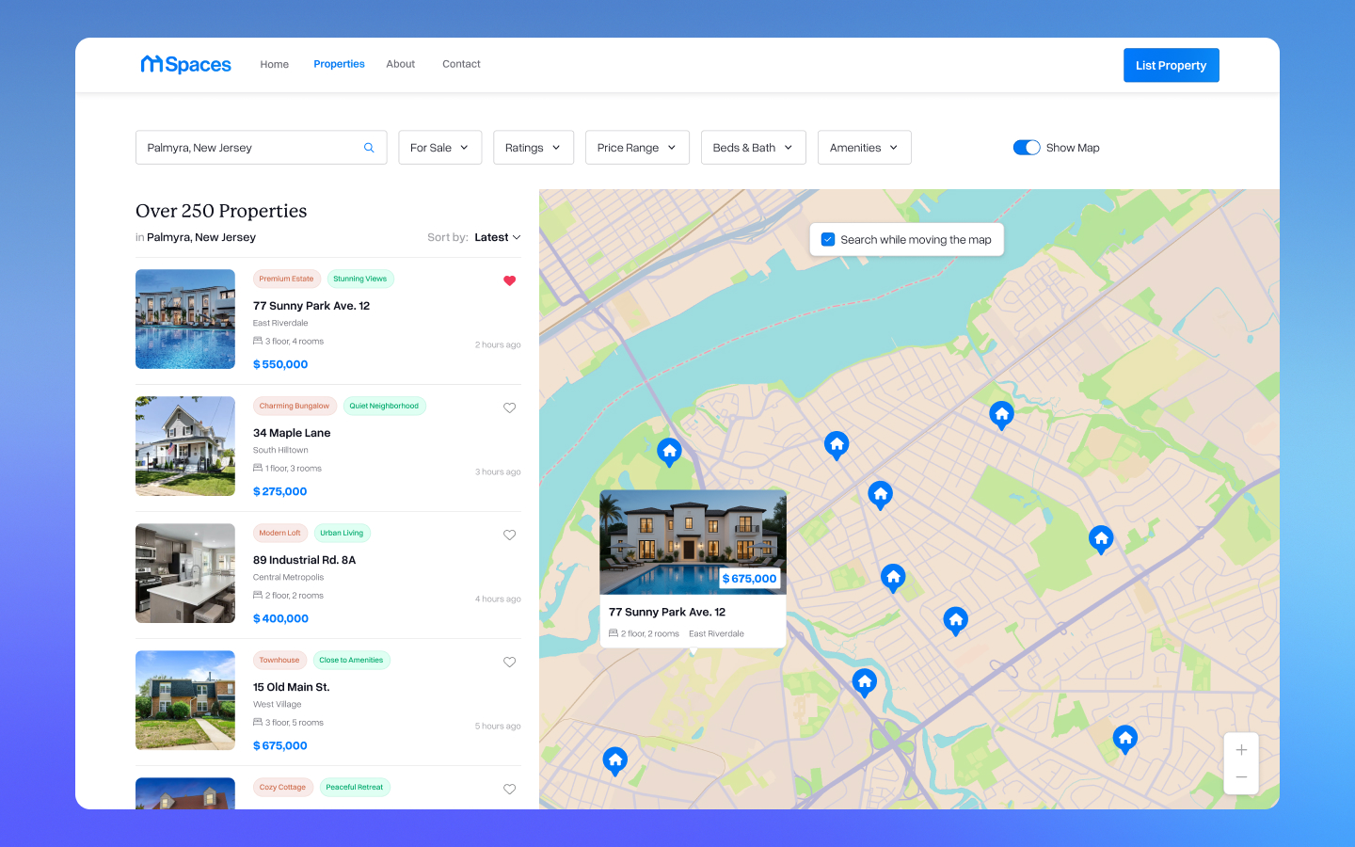Unfavorite 77 Sunny Park Ave. 12 heart
The width and height of the screenshot is (1355, 847).
coord(509,280)
